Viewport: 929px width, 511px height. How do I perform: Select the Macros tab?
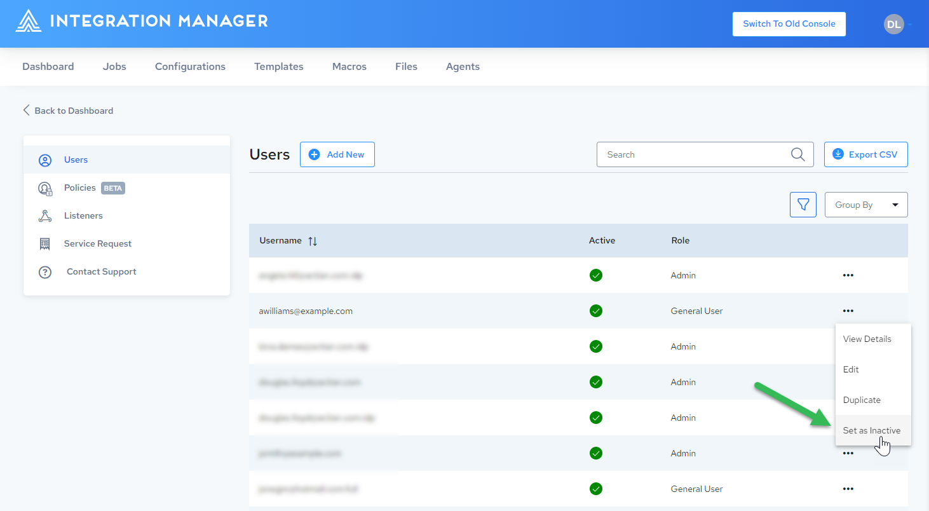(349, 67)
